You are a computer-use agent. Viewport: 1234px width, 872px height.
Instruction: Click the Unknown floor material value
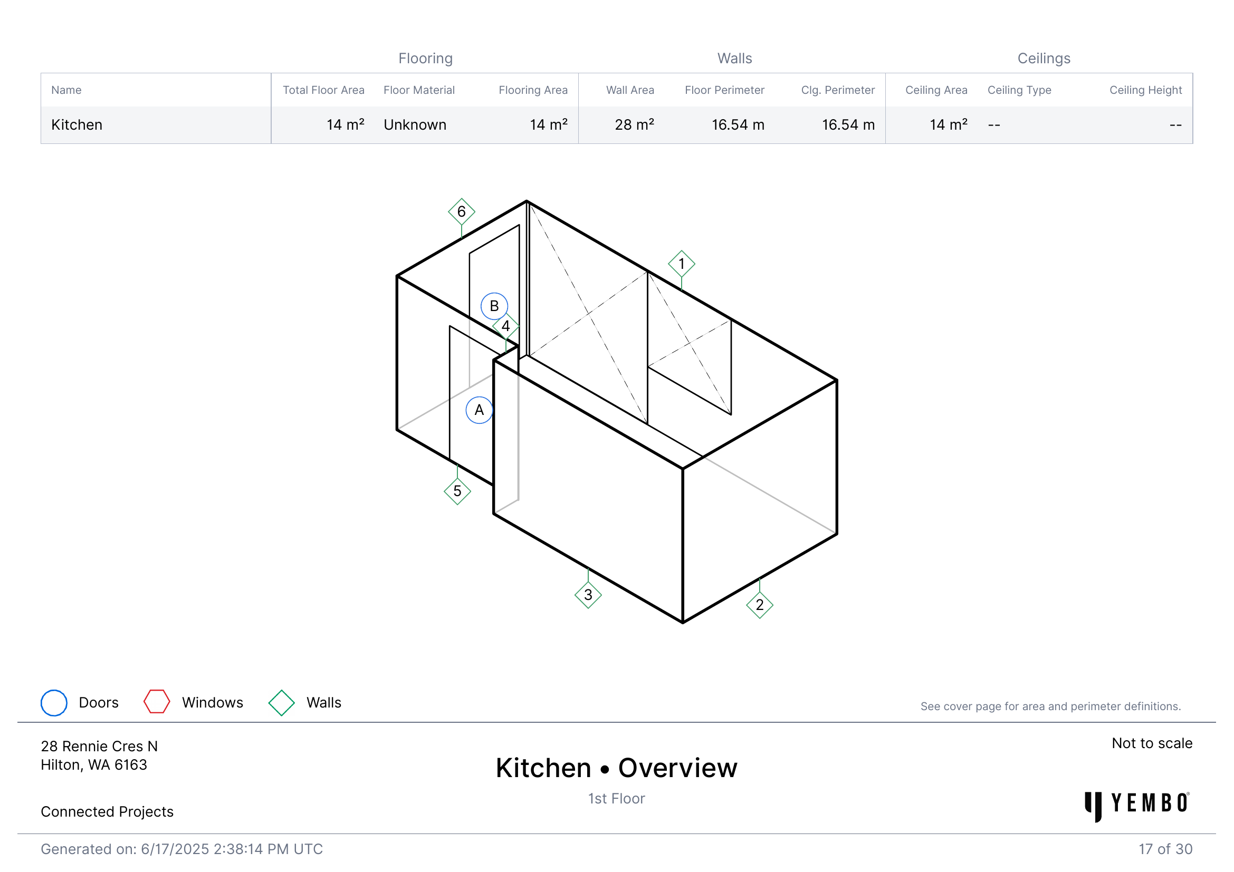415,124
